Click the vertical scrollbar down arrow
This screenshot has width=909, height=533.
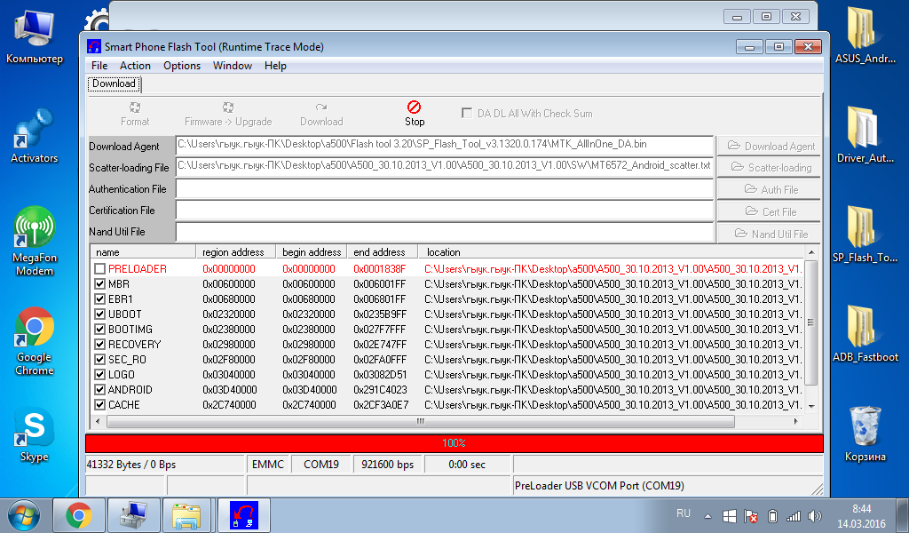(x=811, y=407)
